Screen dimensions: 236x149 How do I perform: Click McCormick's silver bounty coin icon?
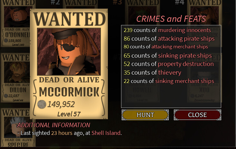click(42, 104)
